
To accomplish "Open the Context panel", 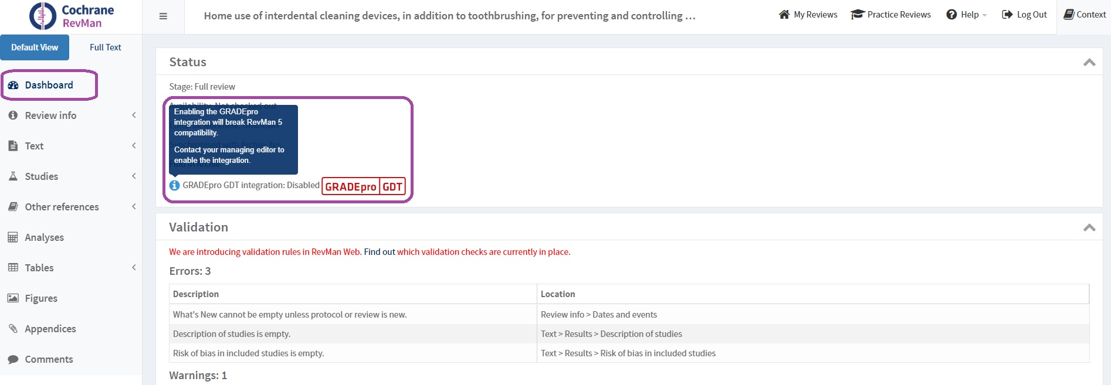I will (1084, 15).
